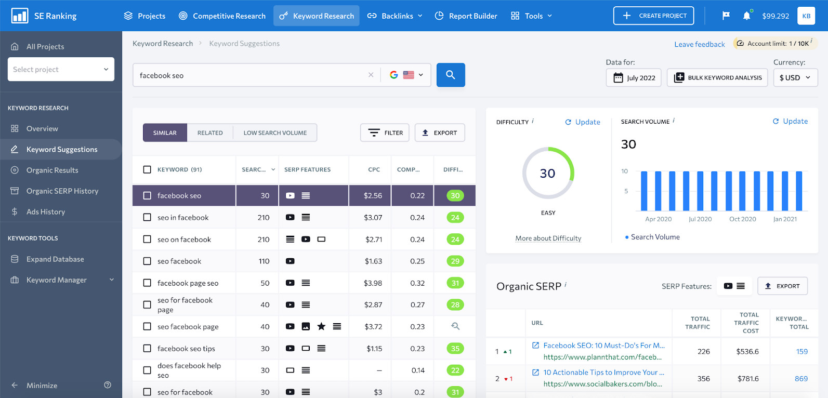Click the SE Ranking logo icon
This screenshot has height=398, width=828.
coord(20,16)
